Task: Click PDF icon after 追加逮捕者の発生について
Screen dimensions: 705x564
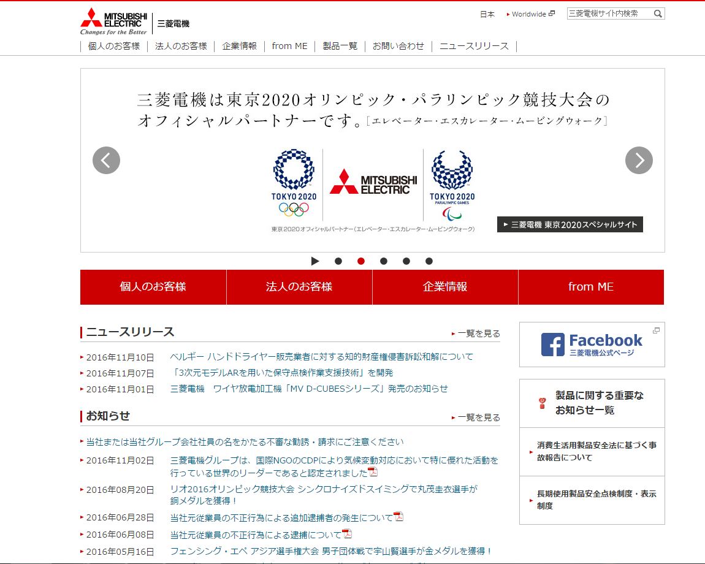Action: coord(398,516)
